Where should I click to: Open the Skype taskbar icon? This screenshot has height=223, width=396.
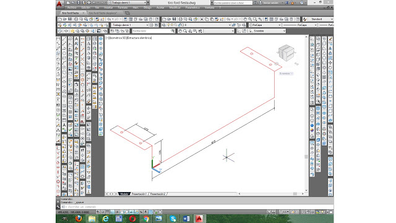[x=173, y=219]
